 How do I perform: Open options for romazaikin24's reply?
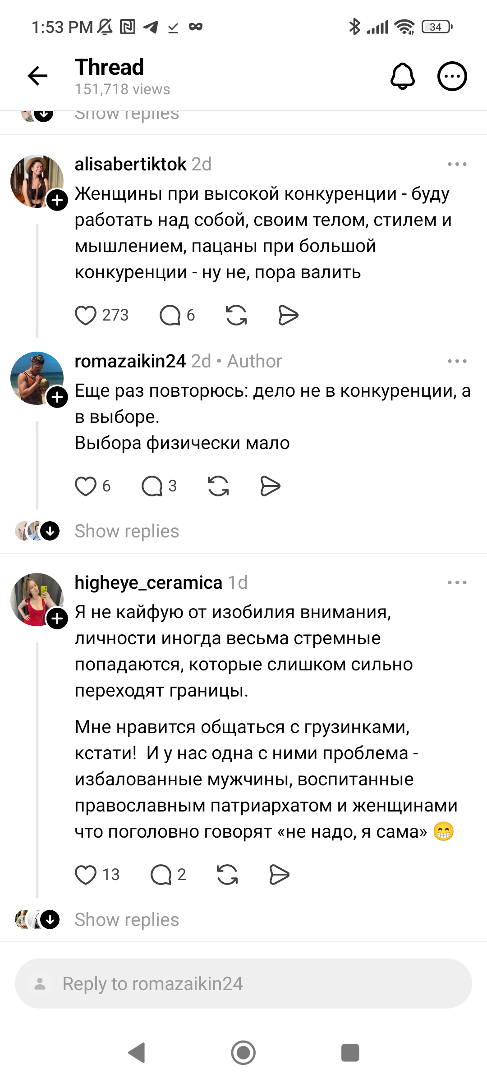pyautogui.click(x=457, y=361)
